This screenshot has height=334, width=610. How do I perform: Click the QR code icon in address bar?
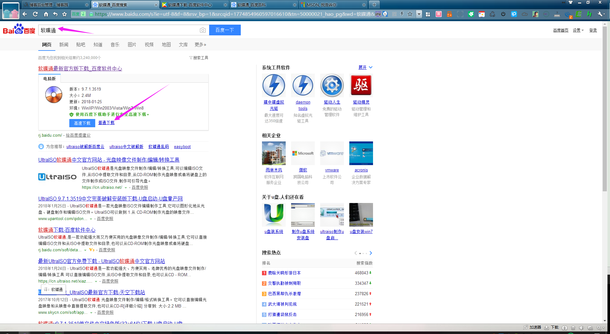(394, 14)
